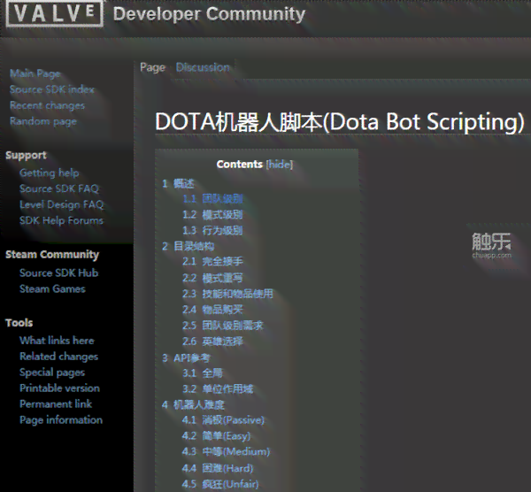531x492 pixels.
Task: Jump to section 2 目录结构
Action: click(189, 246)
